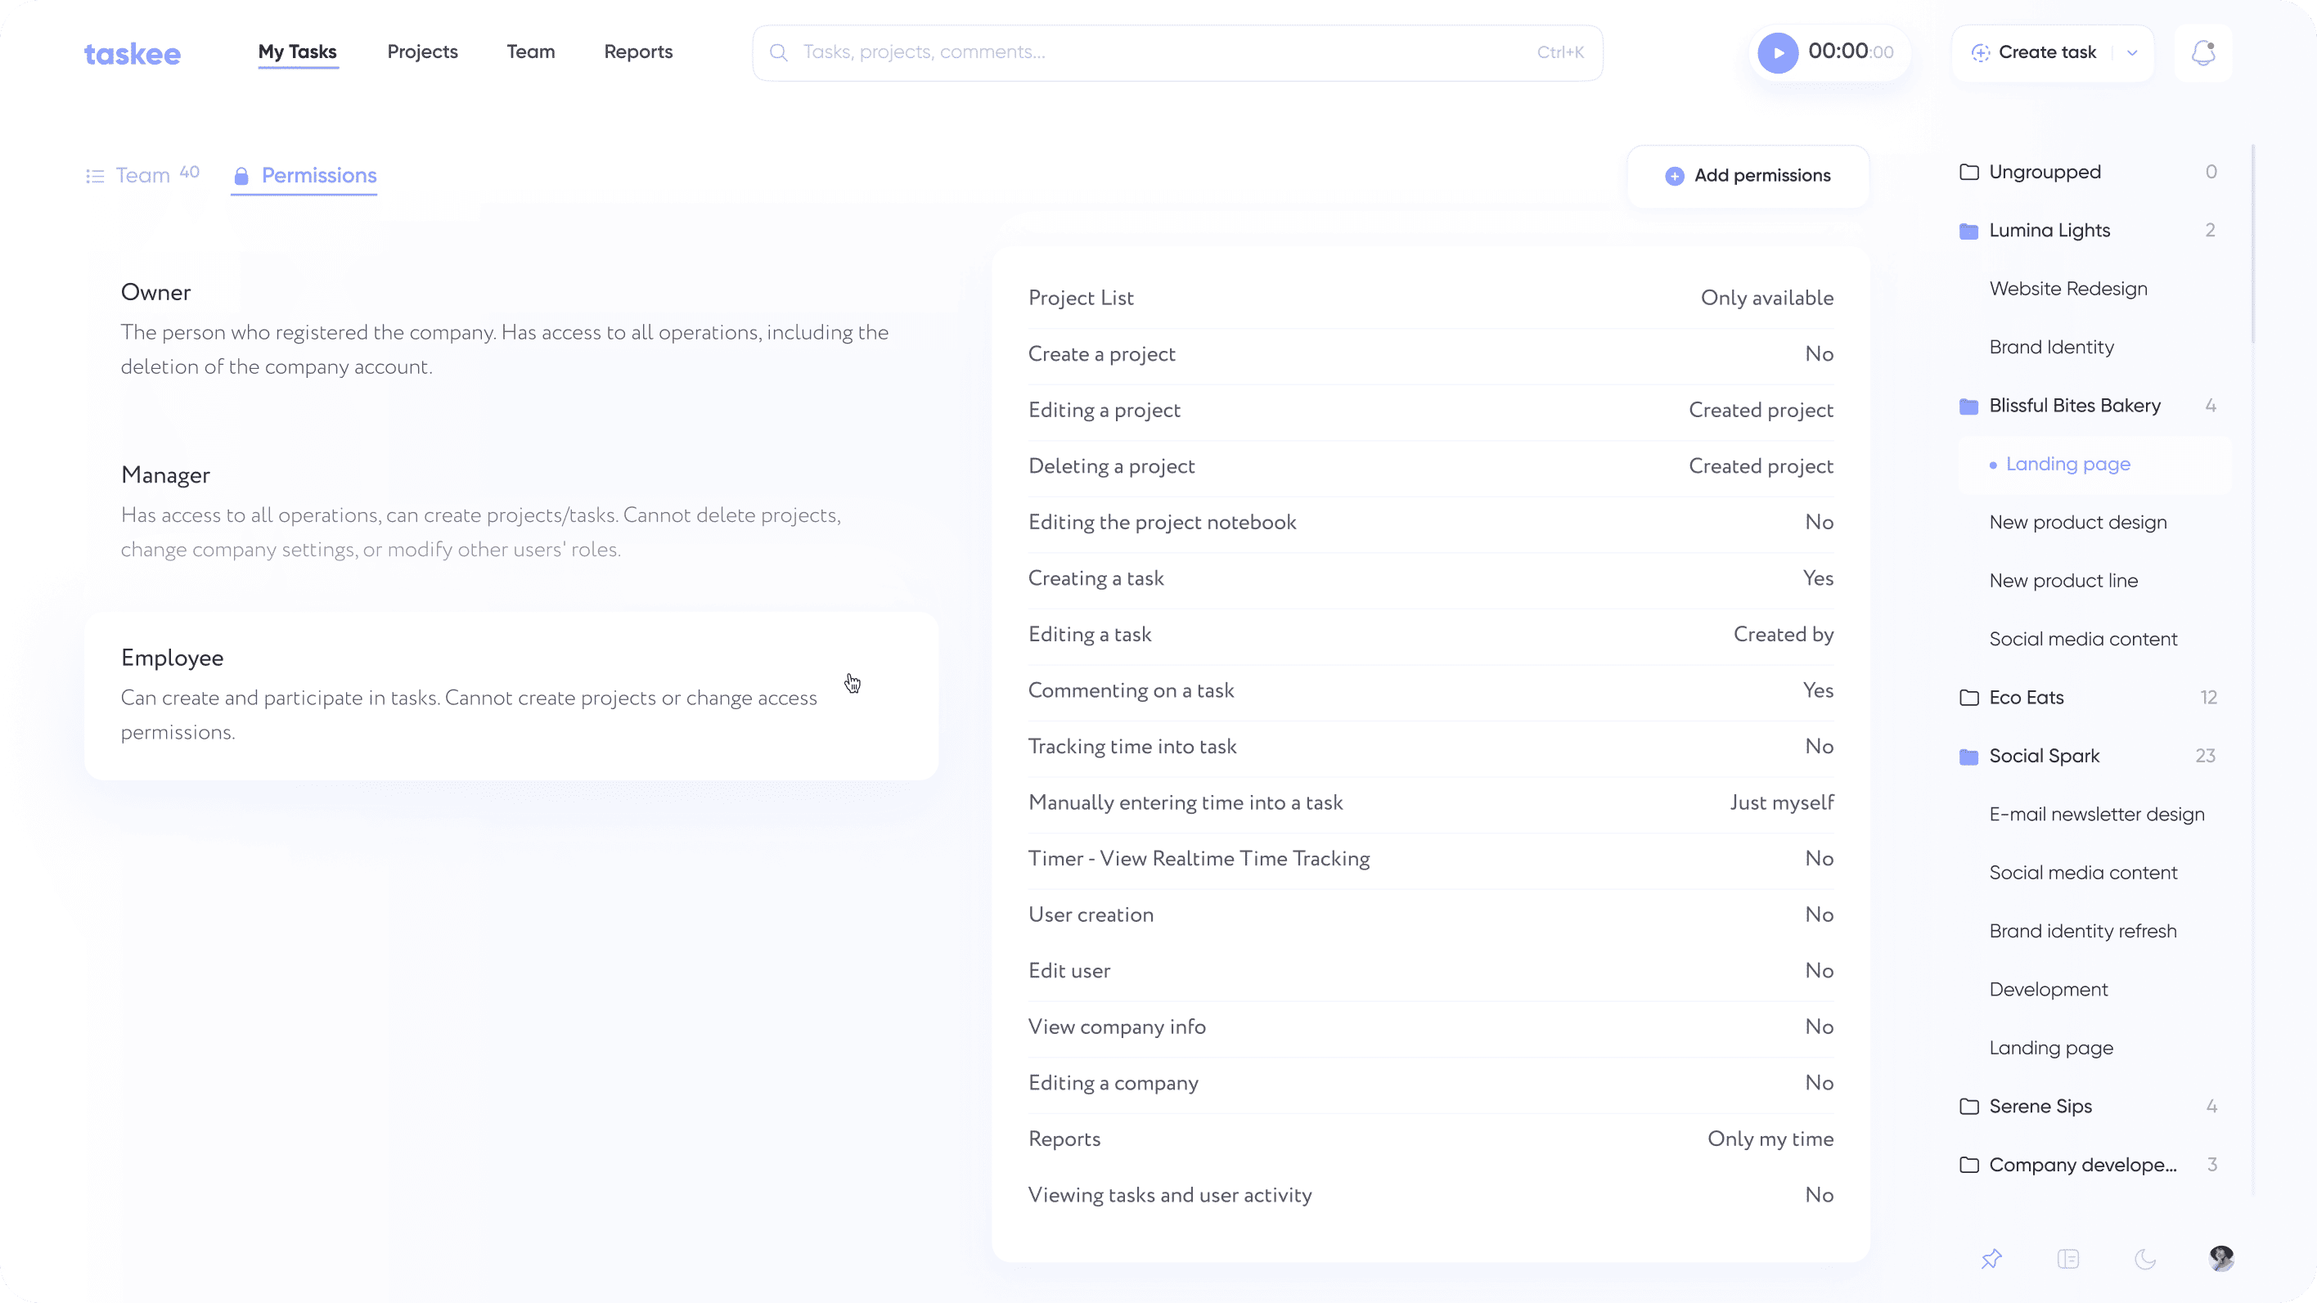Open the notifications bell
The height and width of the screenshot is (1303, 2317).
point(2202,53)
